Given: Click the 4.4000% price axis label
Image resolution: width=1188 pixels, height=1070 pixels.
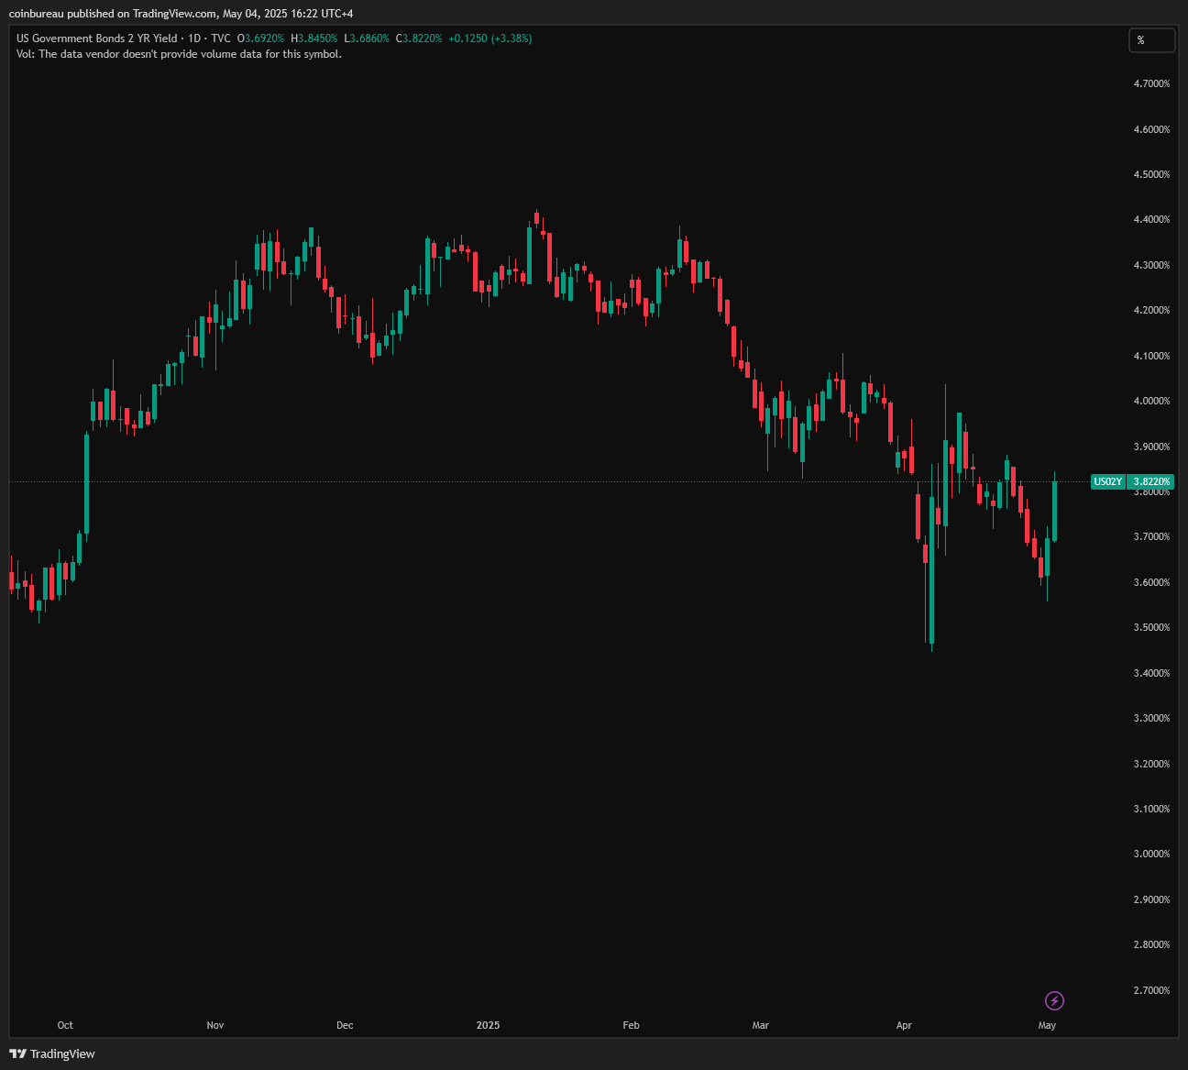Looking at the screenshot, I should (1151, 219).
